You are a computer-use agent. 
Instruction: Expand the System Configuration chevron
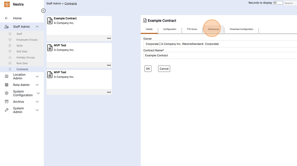click(x=38, y=93)
